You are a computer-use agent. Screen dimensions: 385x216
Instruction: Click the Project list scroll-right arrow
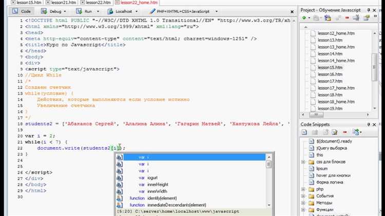[x=368, y=114]
